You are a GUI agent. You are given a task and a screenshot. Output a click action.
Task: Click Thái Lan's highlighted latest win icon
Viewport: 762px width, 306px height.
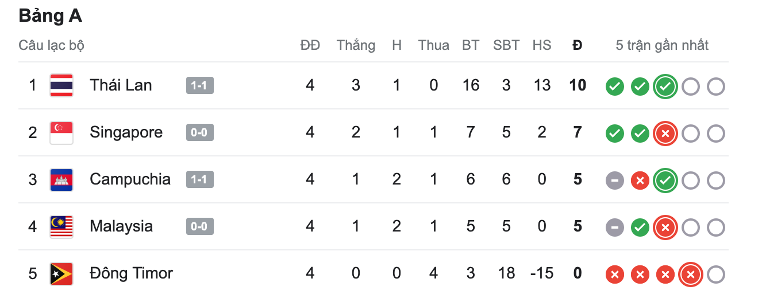(665, 87)
